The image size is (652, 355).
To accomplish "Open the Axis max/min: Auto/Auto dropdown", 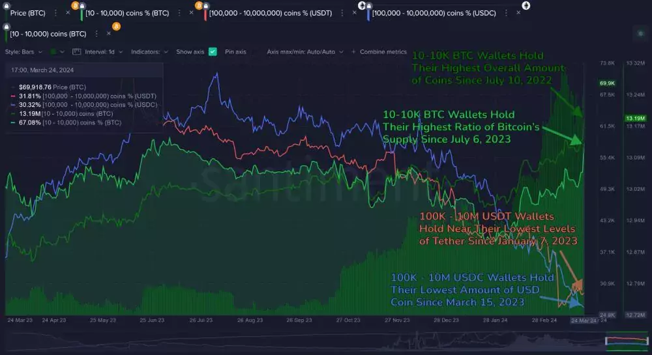I will (304, 52).
